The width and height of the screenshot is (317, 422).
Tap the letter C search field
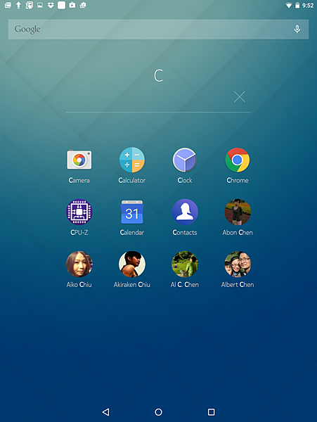click(158, 76)
